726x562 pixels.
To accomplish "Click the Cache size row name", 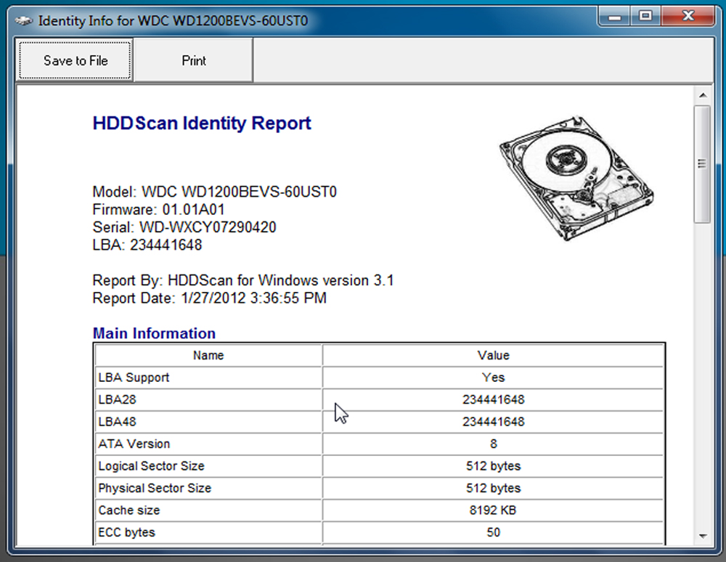I will coord(129,510).
